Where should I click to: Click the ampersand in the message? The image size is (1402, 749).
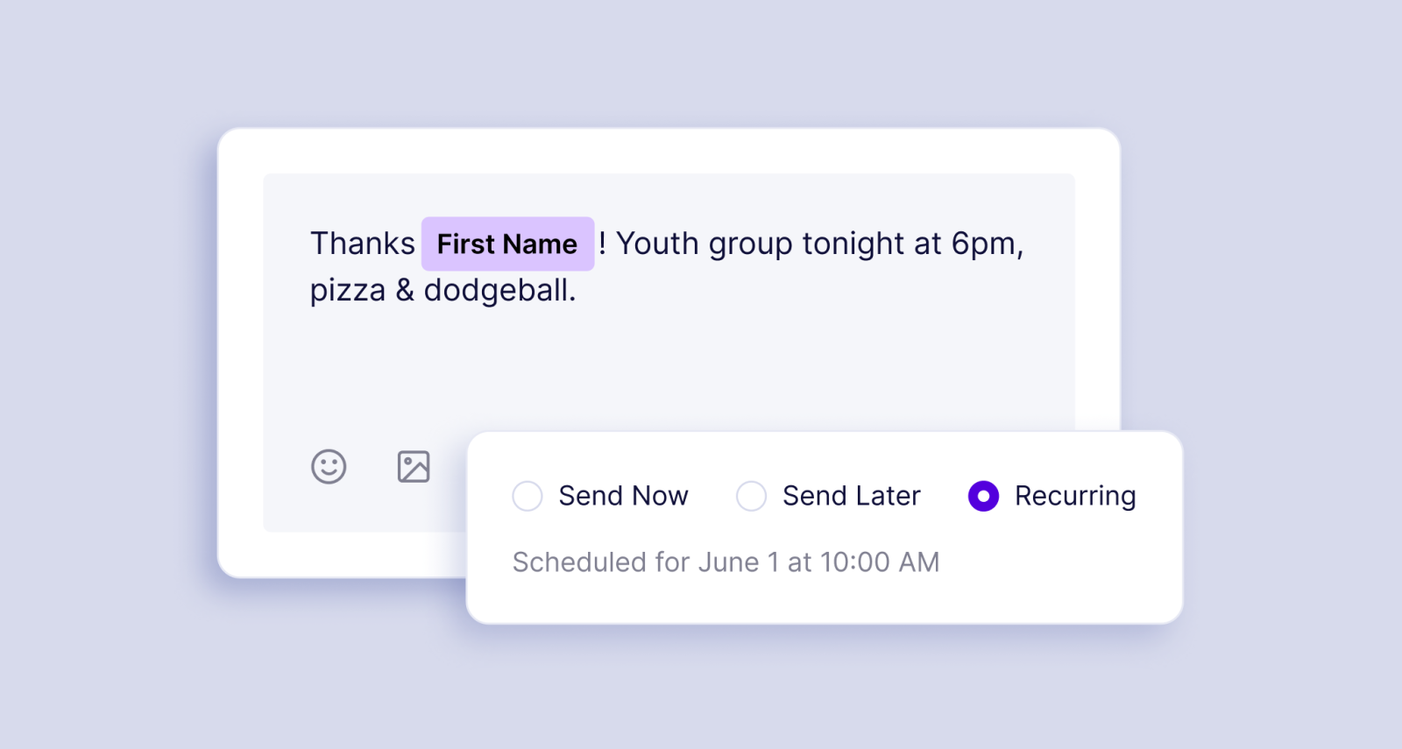[405, 290]
